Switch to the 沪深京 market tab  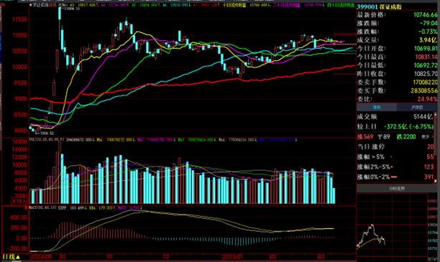point(417,108)
